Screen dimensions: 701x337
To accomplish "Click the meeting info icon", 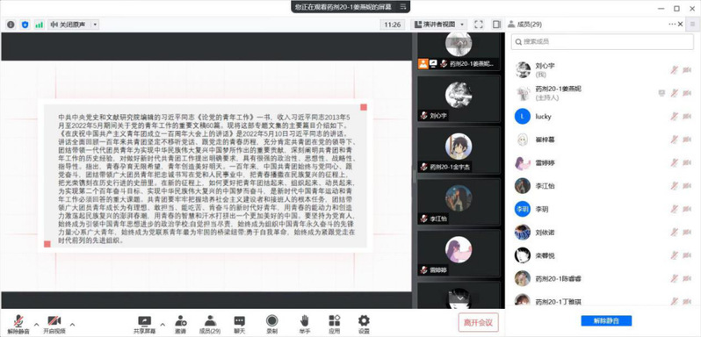I will pyautogui.click(x=11, y=25).
